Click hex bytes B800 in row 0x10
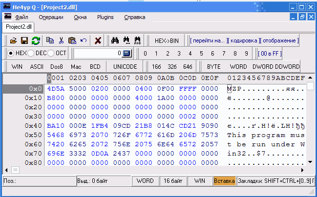 56,98
